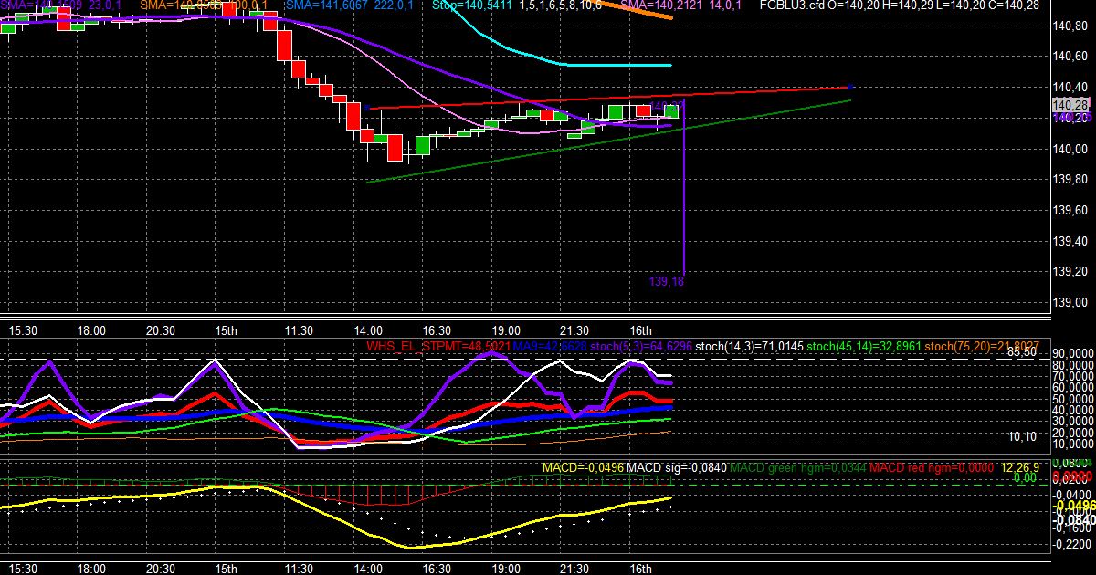Click the 1,5,1,6,5,8,10,6 parameter text

pyautogui.click(x=560, y=5)
